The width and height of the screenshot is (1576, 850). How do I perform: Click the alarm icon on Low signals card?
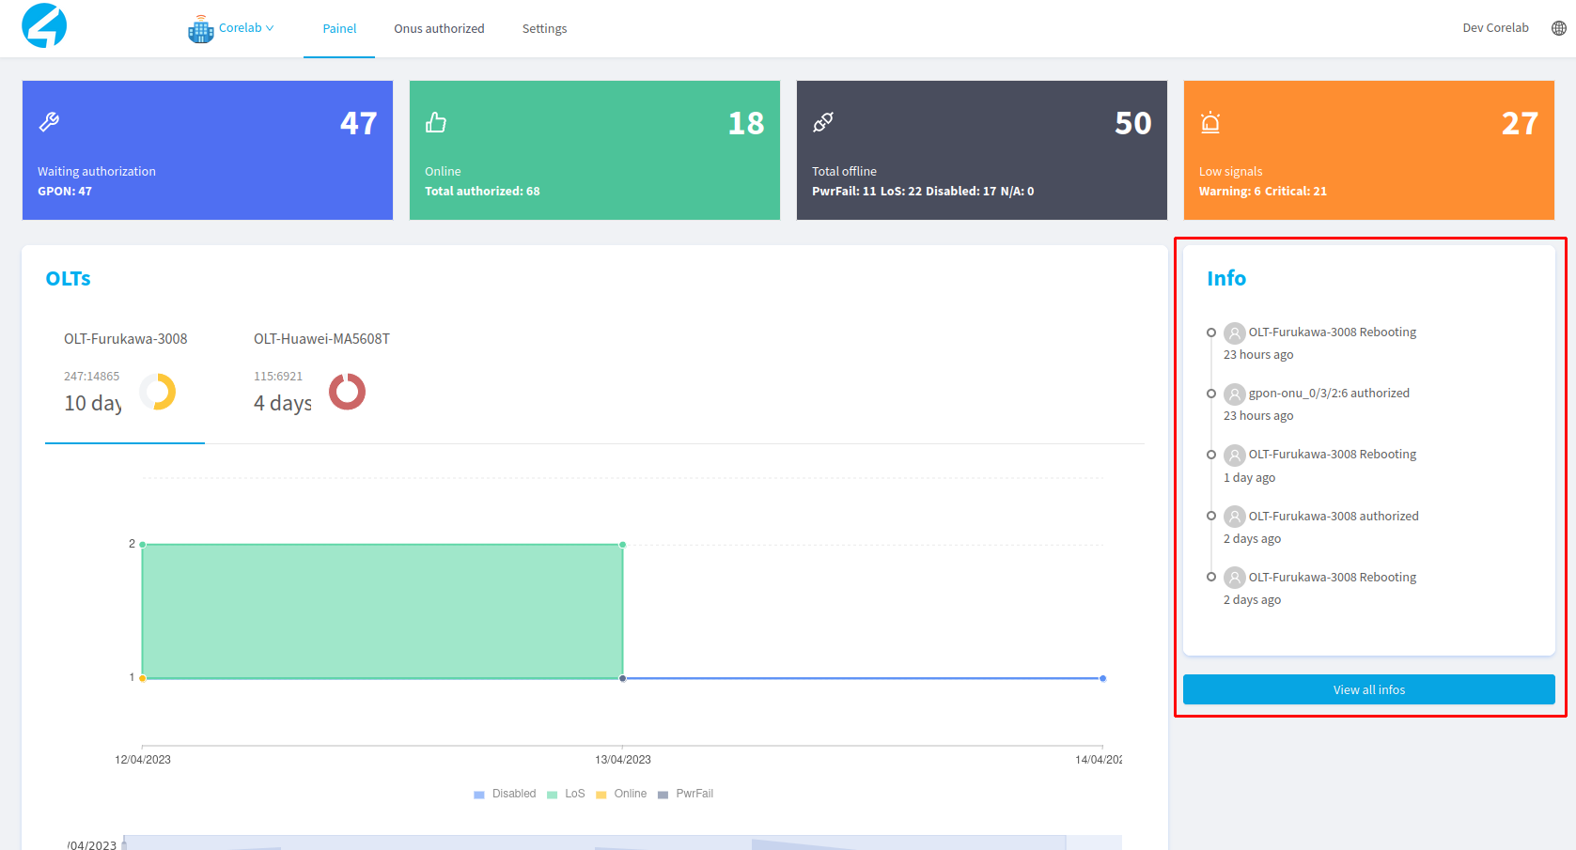tap(1211, 122)
